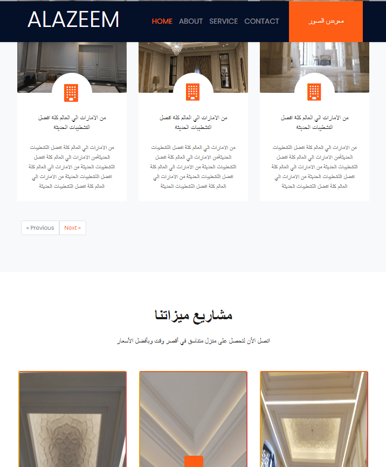Open the HOME menu item
Image resolution: width=386 pixels, height=467 pixels.
click(162, 22)
